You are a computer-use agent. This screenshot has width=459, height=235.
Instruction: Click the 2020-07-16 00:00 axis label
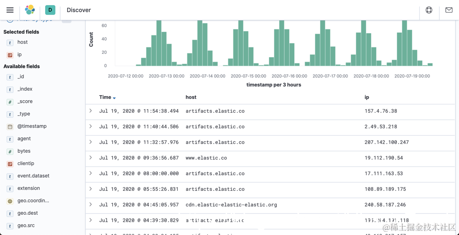(290, 76)
